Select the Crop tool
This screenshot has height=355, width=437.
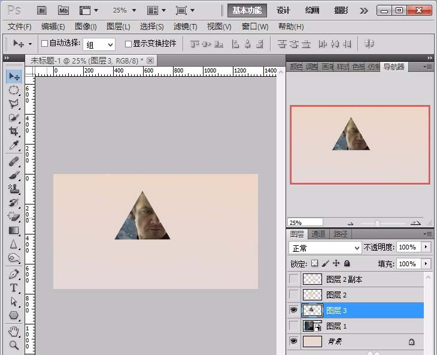[x=13, y=131]
